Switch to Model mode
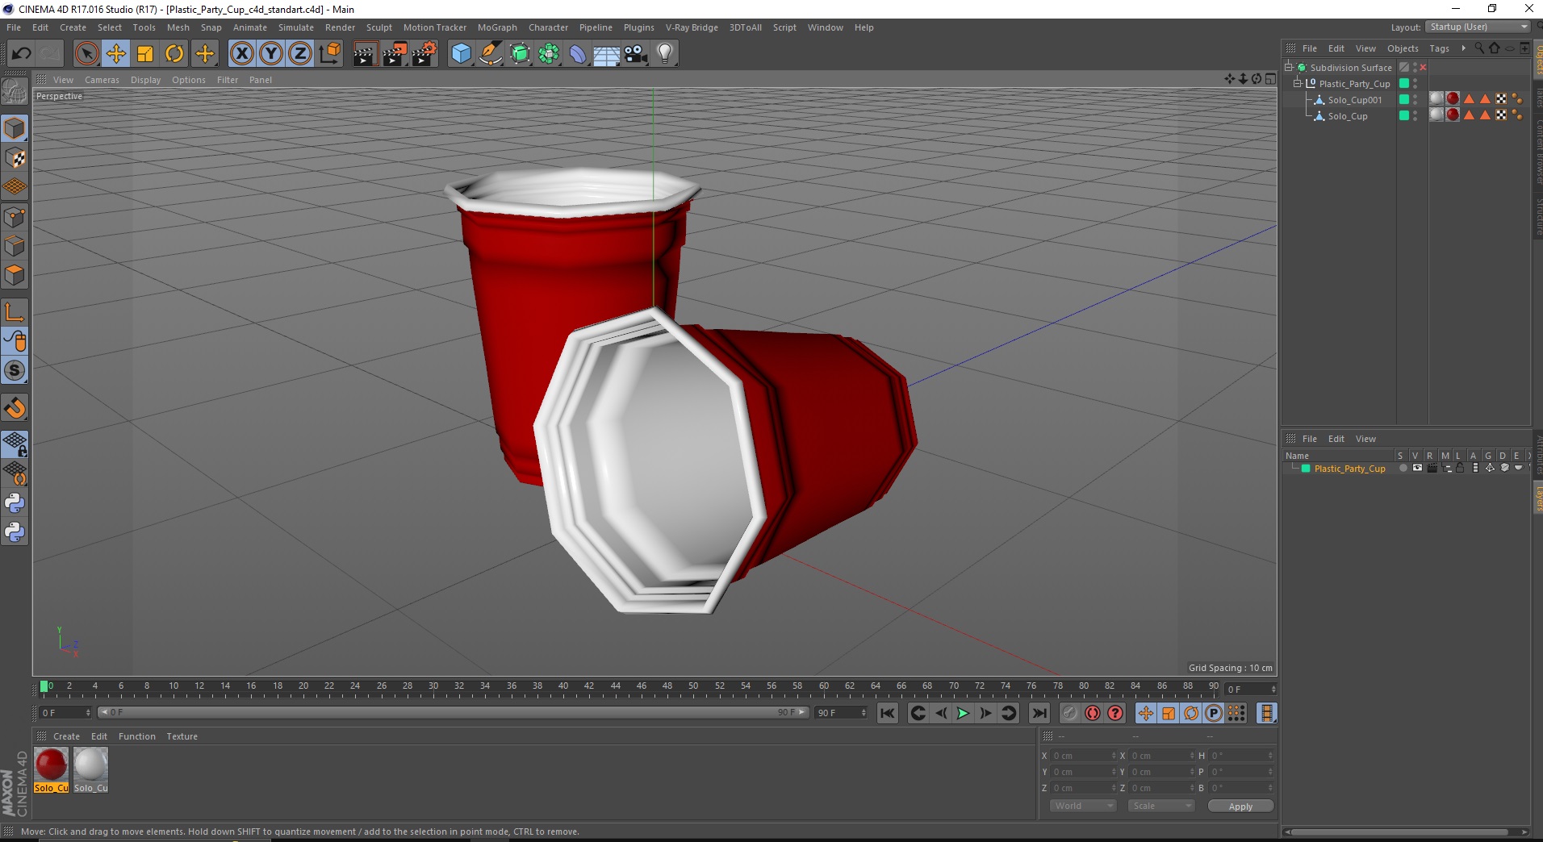This screenshot has width=1543, height=842. 15,128
